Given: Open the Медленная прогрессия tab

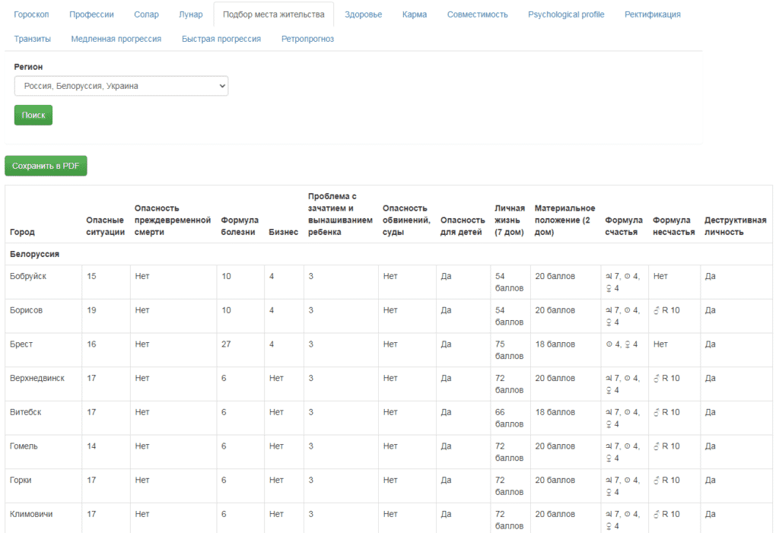Looking at the screenshot, I should click(116, 39).
